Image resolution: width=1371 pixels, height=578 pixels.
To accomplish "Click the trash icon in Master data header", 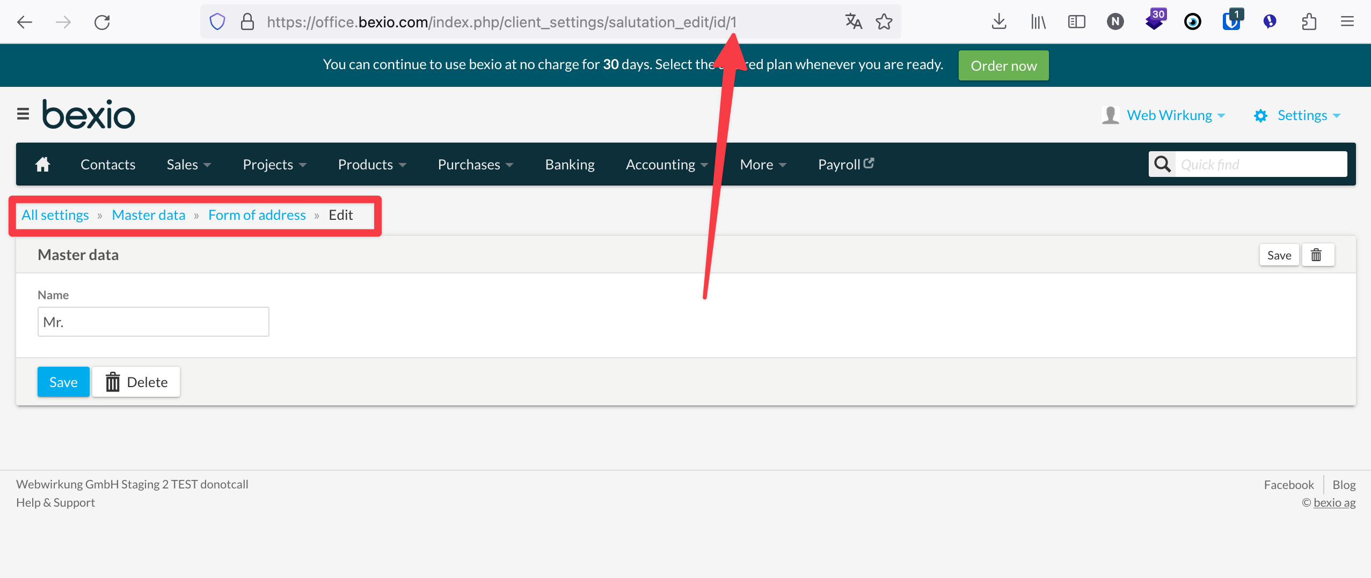I will [x=1316, y=255].
